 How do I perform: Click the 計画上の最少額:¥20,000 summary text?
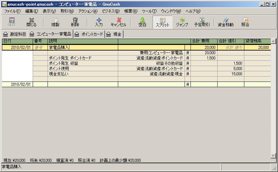pos(120,160)
